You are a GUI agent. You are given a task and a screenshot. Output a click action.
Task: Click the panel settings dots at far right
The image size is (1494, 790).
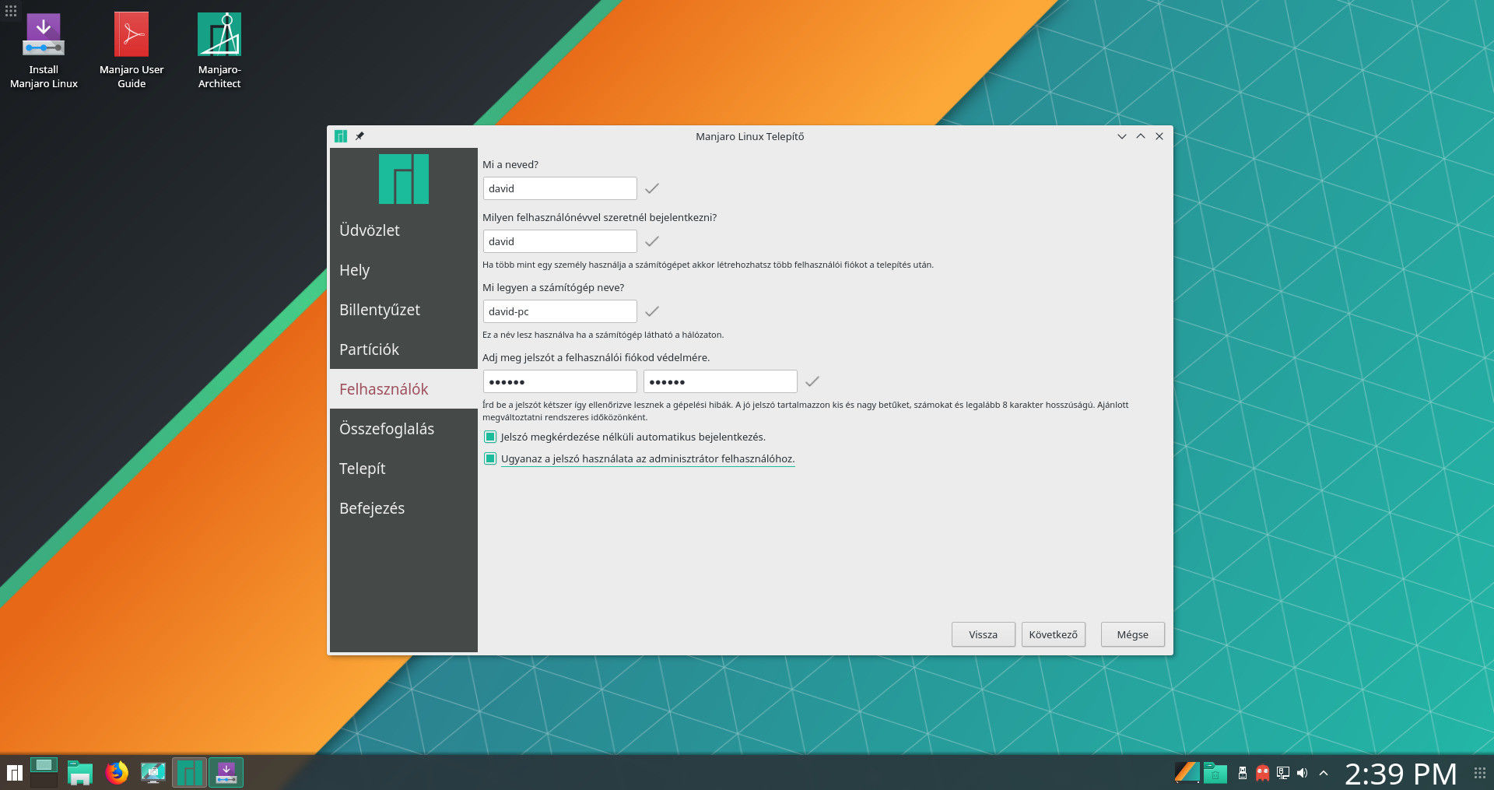pyautogui.click(x=1480, y=773)
